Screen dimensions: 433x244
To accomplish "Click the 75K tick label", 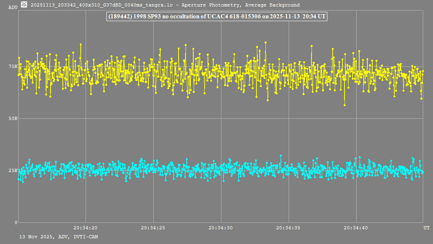I will pyautogui.click(x=13, y=66).
